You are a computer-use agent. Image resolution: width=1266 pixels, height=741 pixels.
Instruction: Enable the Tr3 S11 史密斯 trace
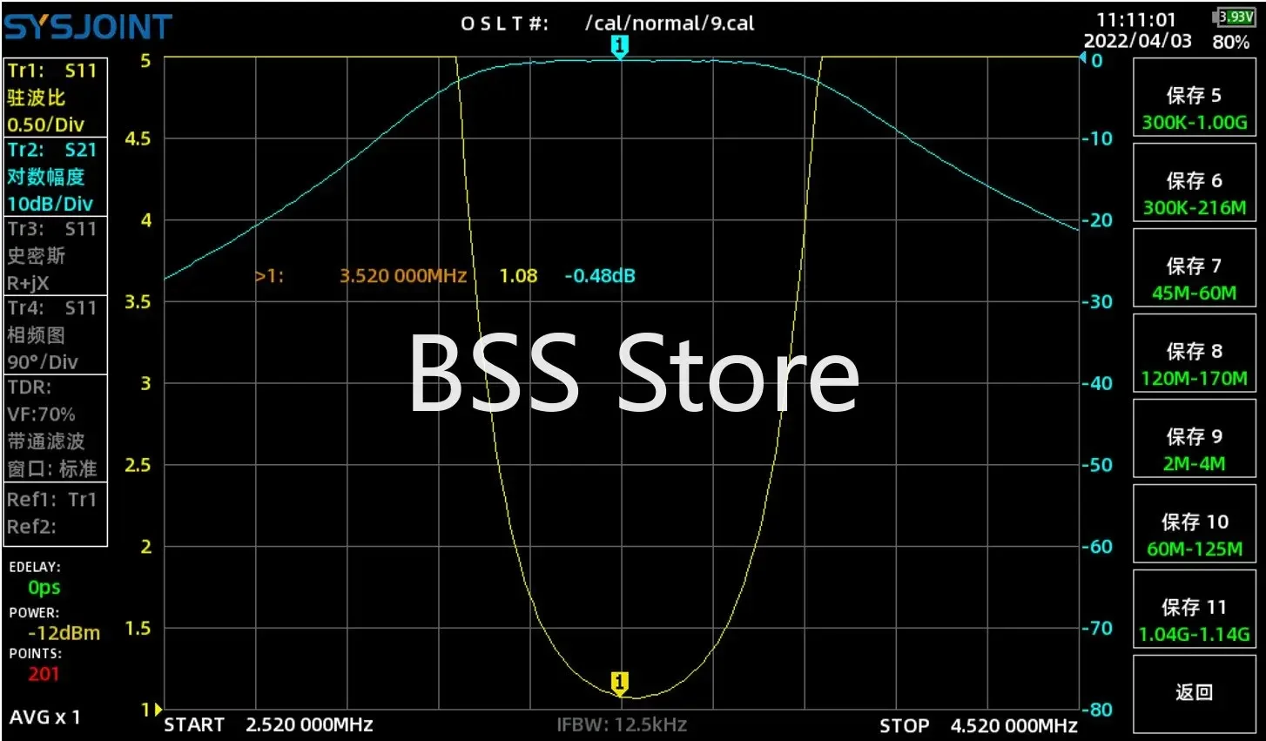[x=56, y=255]
